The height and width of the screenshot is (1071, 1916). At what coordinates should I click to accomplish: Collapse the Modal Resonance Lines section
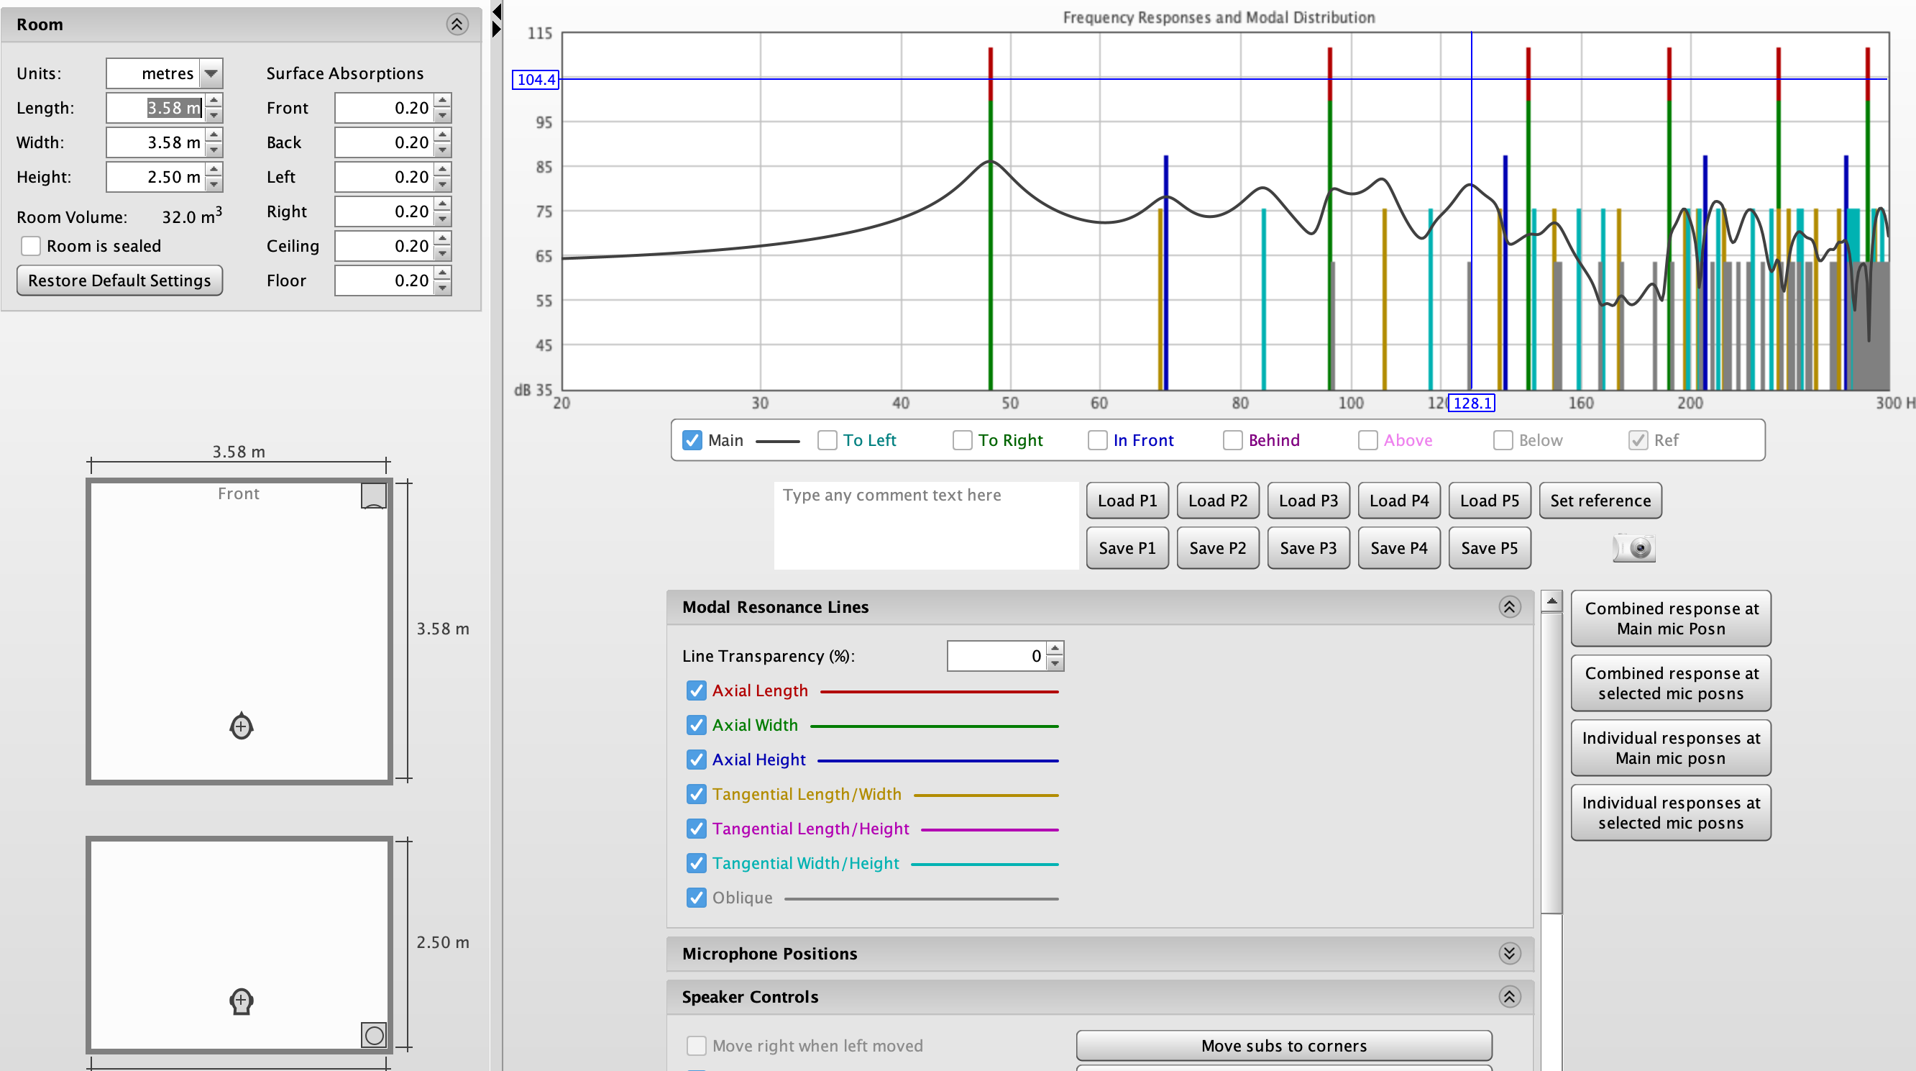tap(1508, 606)
